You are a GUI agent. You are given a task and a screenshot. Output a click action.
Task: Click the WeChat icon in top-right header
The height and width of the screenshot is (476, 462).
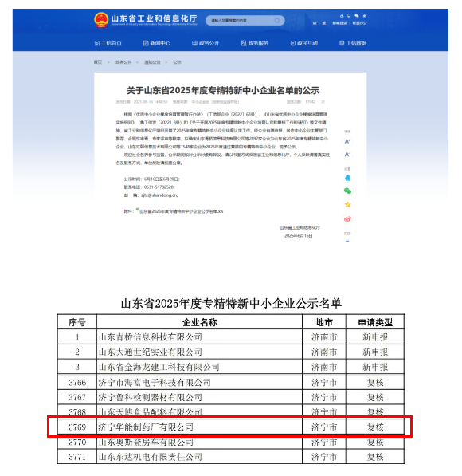point(357,15)
